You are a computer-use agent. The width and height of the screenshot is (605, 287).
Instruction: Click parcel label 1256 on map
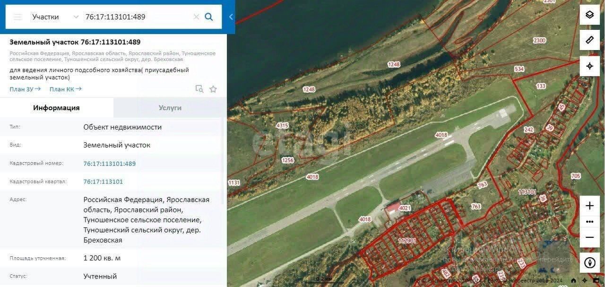(x=288, y=160)
